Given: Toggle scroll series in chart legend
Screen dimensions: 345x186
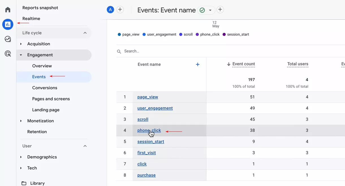Looking at the screenshot, I should [x=186, y=34].
